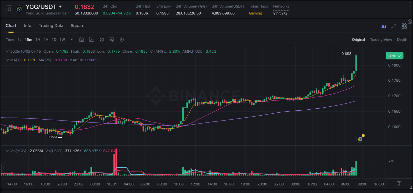Switch chart to Trading View mode
This screenshot has width=413, height=193.
click(x=381, y=40)
